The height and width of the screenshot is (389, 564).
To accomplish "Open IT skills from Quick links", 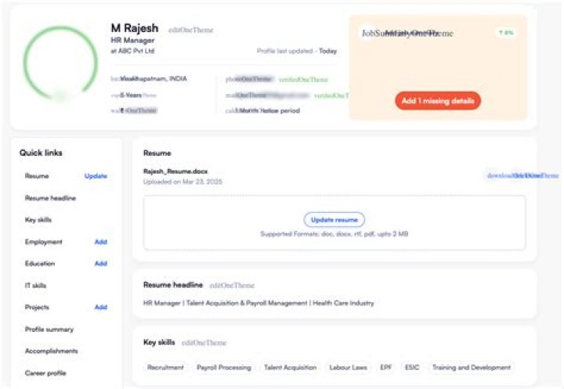I will coord(35,286).
